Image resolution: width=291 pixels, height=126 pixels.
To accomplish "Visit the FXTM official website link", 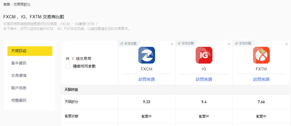I will coord(261,79).
